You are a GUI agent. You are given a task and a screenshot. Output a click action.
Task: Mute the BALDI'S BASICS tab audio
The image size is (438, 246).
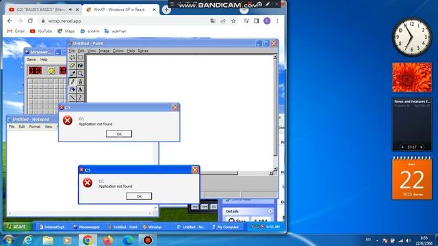[x=70, y=10]
